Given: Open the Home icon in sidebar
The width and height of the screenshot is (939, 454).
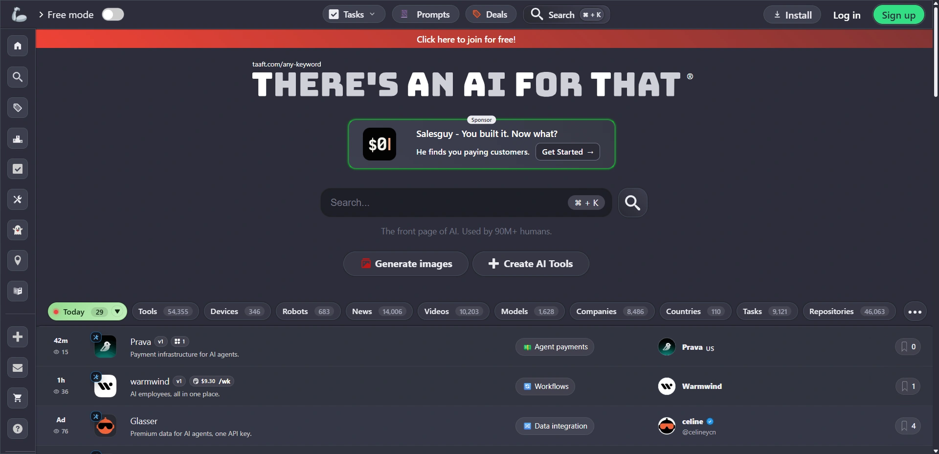Looking at the screenshot, I should coord(18,46).
